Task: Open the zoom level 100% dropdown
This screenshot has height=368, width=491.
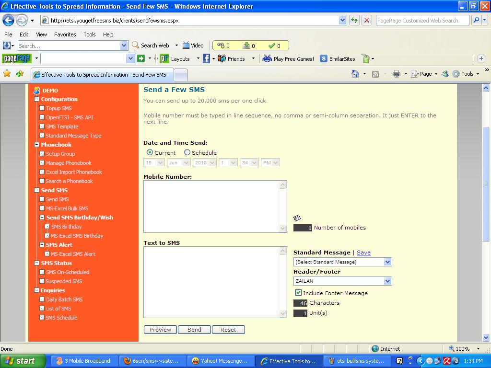Action: (x=478, y=349)
